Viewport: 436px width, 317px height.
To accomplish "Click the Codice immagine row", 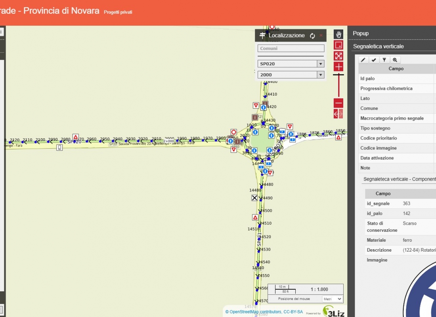I will [397, 148].
